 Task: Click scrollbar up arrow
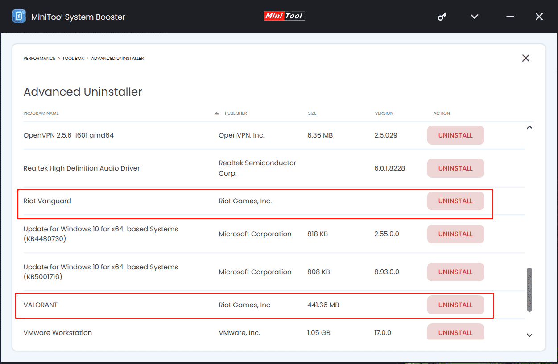pyautogui.click(x=529, y=128)
